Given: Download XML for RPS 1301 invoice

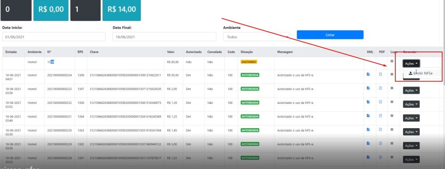Looking at the screenshot, I should pos(368,157).
